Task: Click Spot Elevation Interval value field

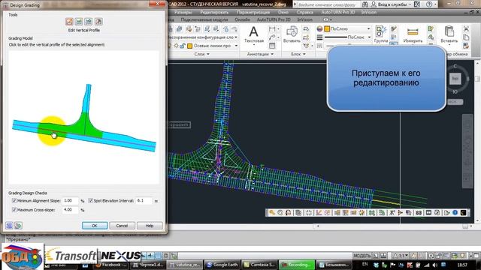Action: coord(144,200)
